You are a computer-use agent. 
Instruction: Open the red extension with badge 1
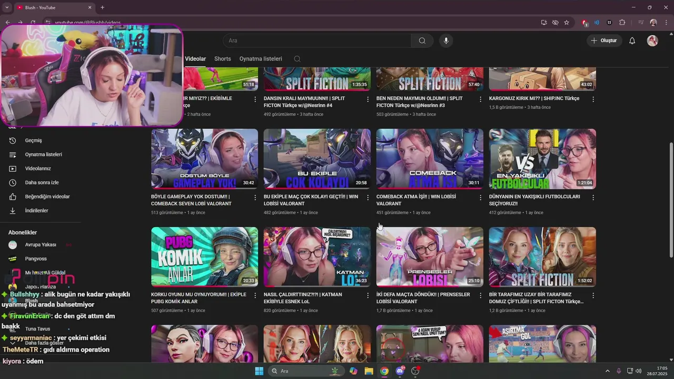tap(584, 23)
